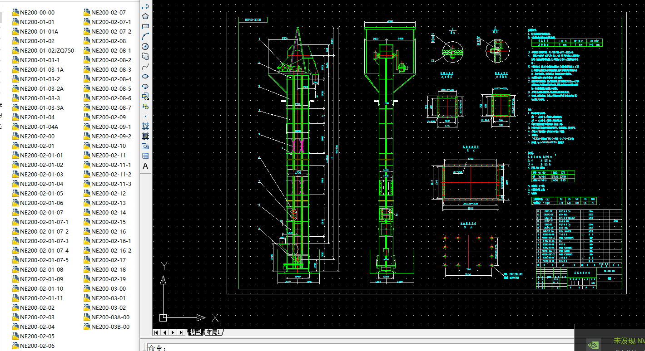The width and height of the screenshot is (645, 351).
Task: Select the Rectangle draw tool
Action: (x=145, y=26)
